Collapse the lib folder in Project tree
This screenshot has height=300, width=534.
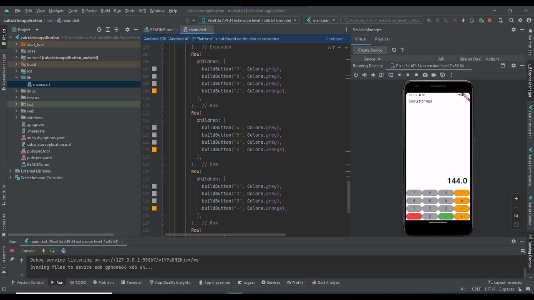click(x=17, y=78)
